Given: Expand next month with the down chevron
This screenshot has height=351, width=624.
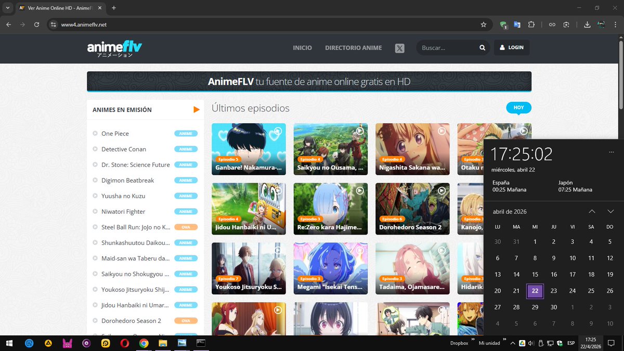Looking at the screenshot, I should point(610,212).
